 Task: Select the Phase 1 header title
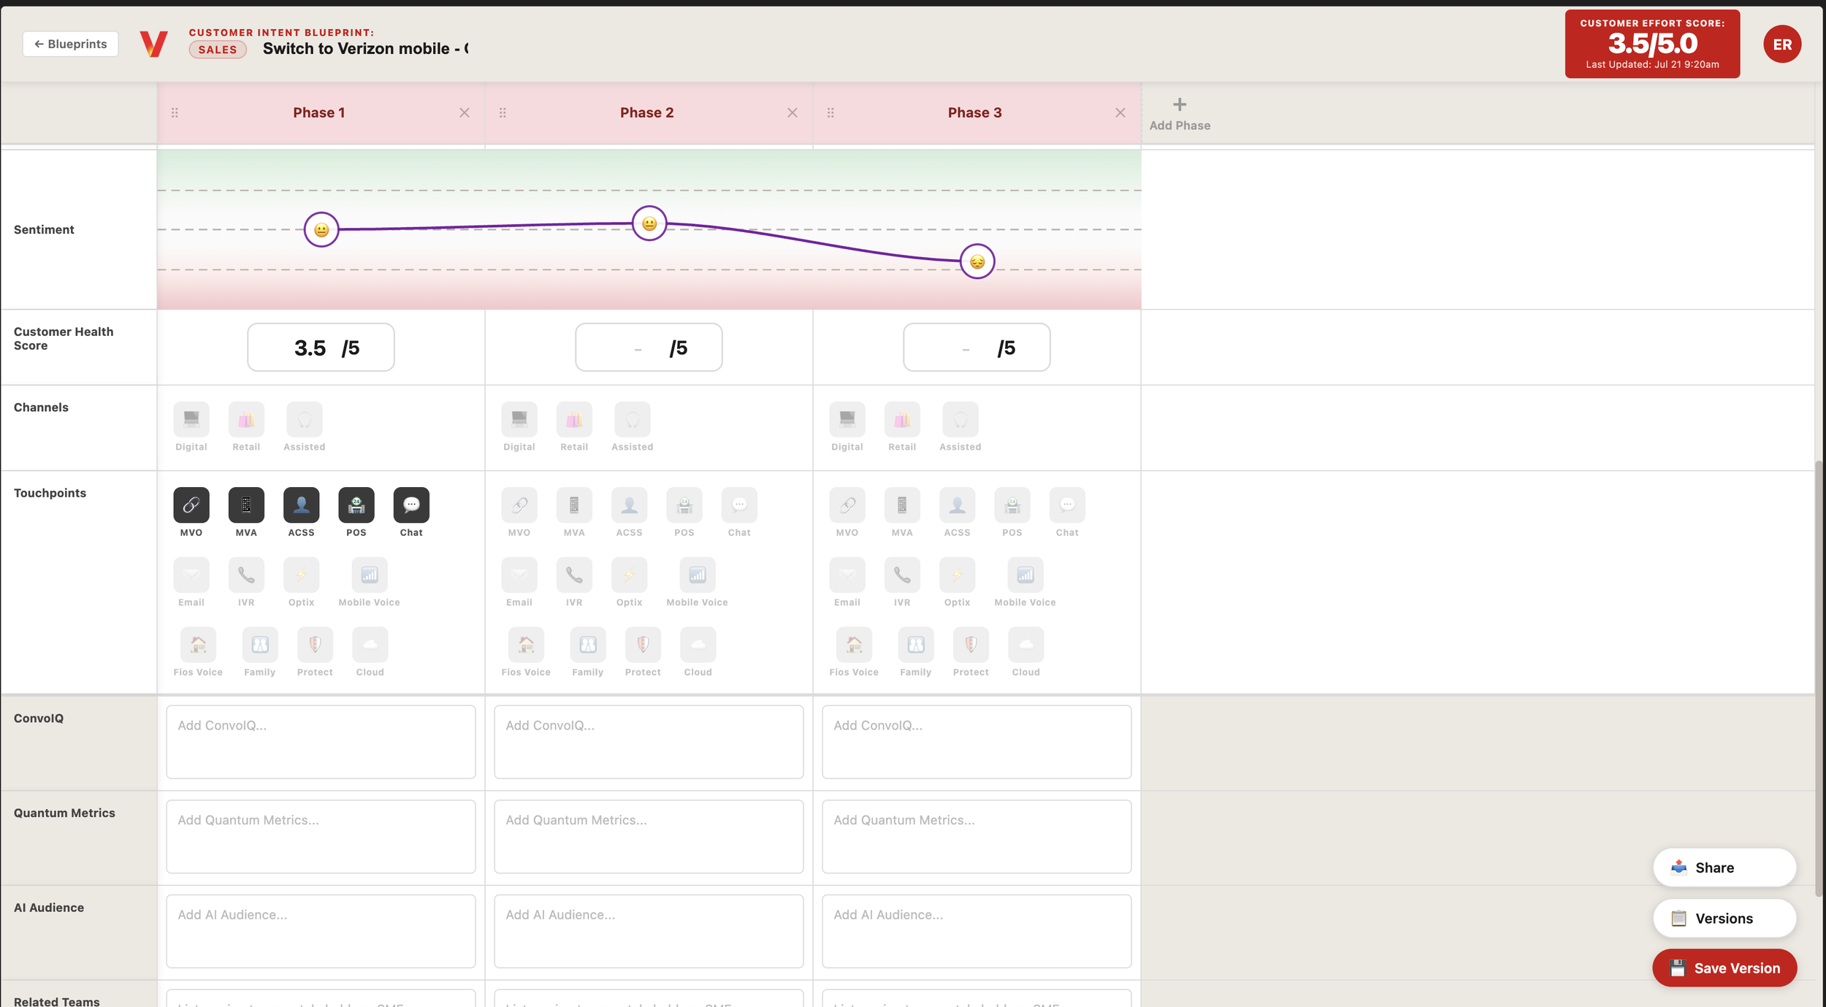point(319,112)
